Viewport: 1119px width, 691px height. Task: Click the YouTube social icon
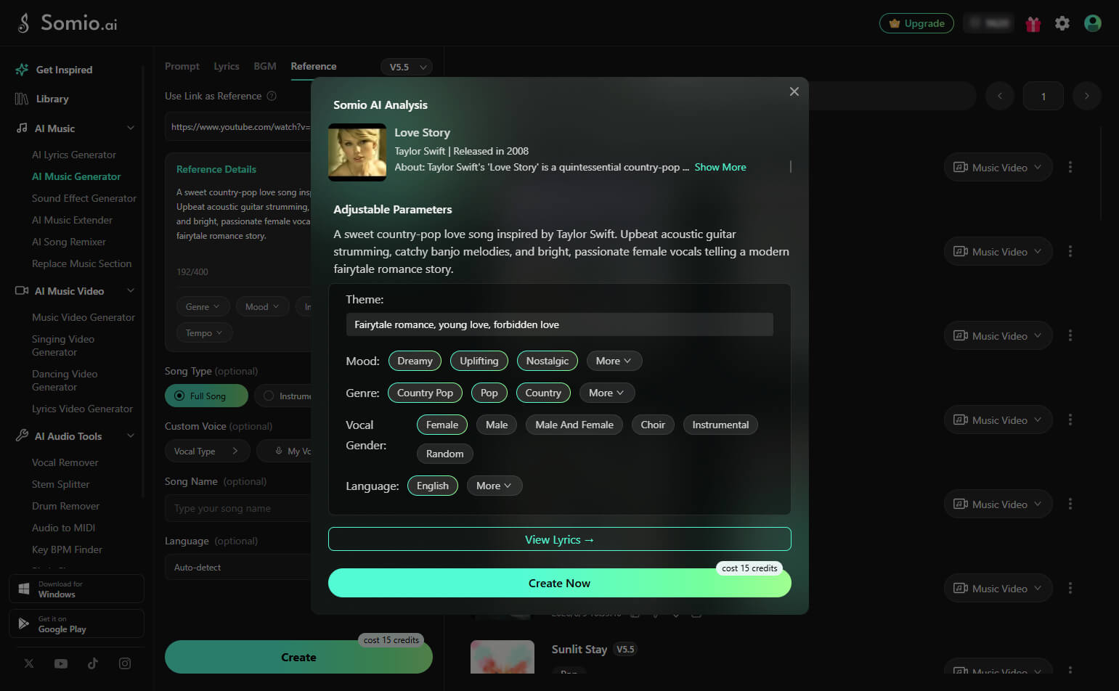click(x=61, y=663)
